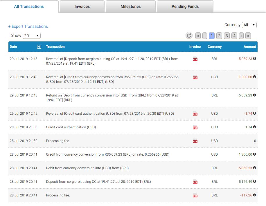Open the Currency dropdown
The image size is (266, 206).
point(249,25)
